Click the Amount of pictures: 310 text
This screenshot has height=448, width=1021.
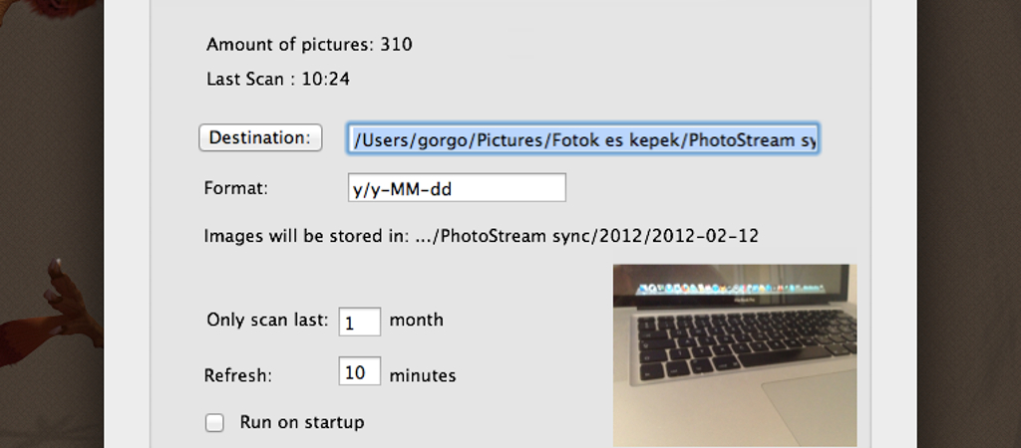pyautogui.click(x=309, y=45)
